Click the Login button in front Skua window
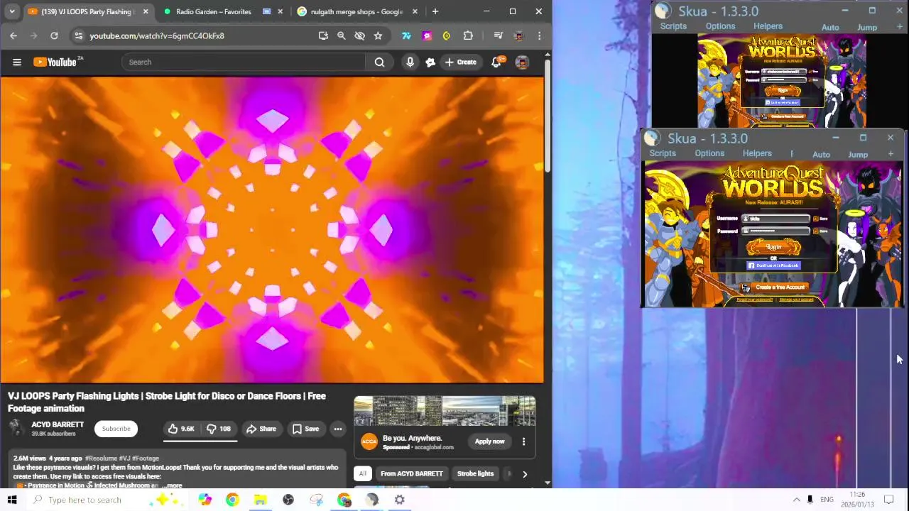This screenshot has height=511, width=909. pos(773,246)
